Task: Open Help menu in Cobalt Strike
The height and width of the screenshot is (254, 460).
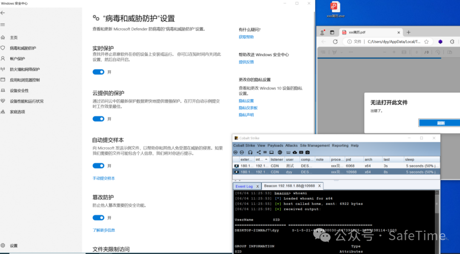Action: pos(355,146)
